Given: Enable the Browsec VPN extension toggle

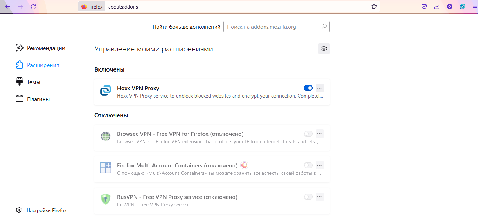Looking at the screenshot, I should click(x=308, y=134).
